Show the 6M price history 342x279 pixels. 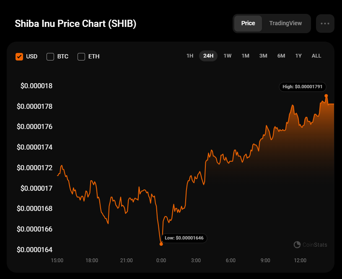pyautogui.click(x=281, y=56)
